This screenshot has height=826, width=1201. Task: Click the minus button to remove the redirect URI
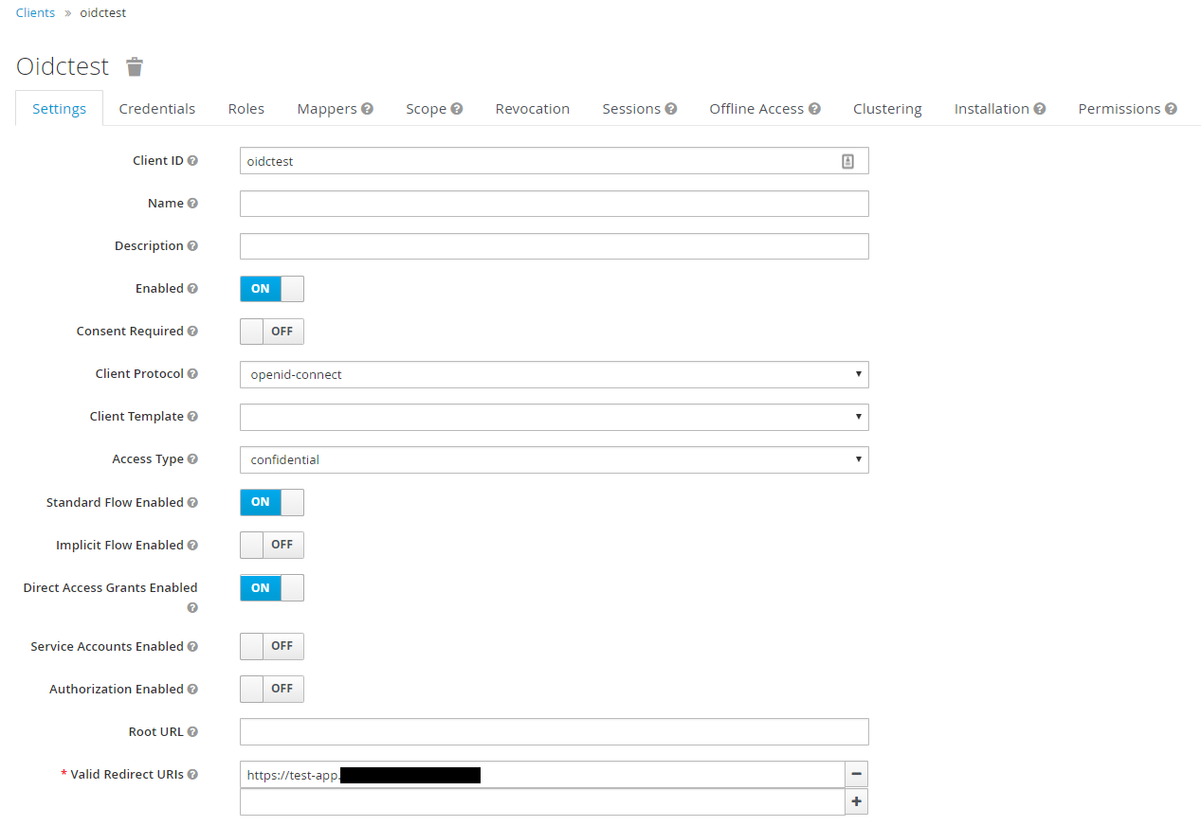click(x=856, y=774)
